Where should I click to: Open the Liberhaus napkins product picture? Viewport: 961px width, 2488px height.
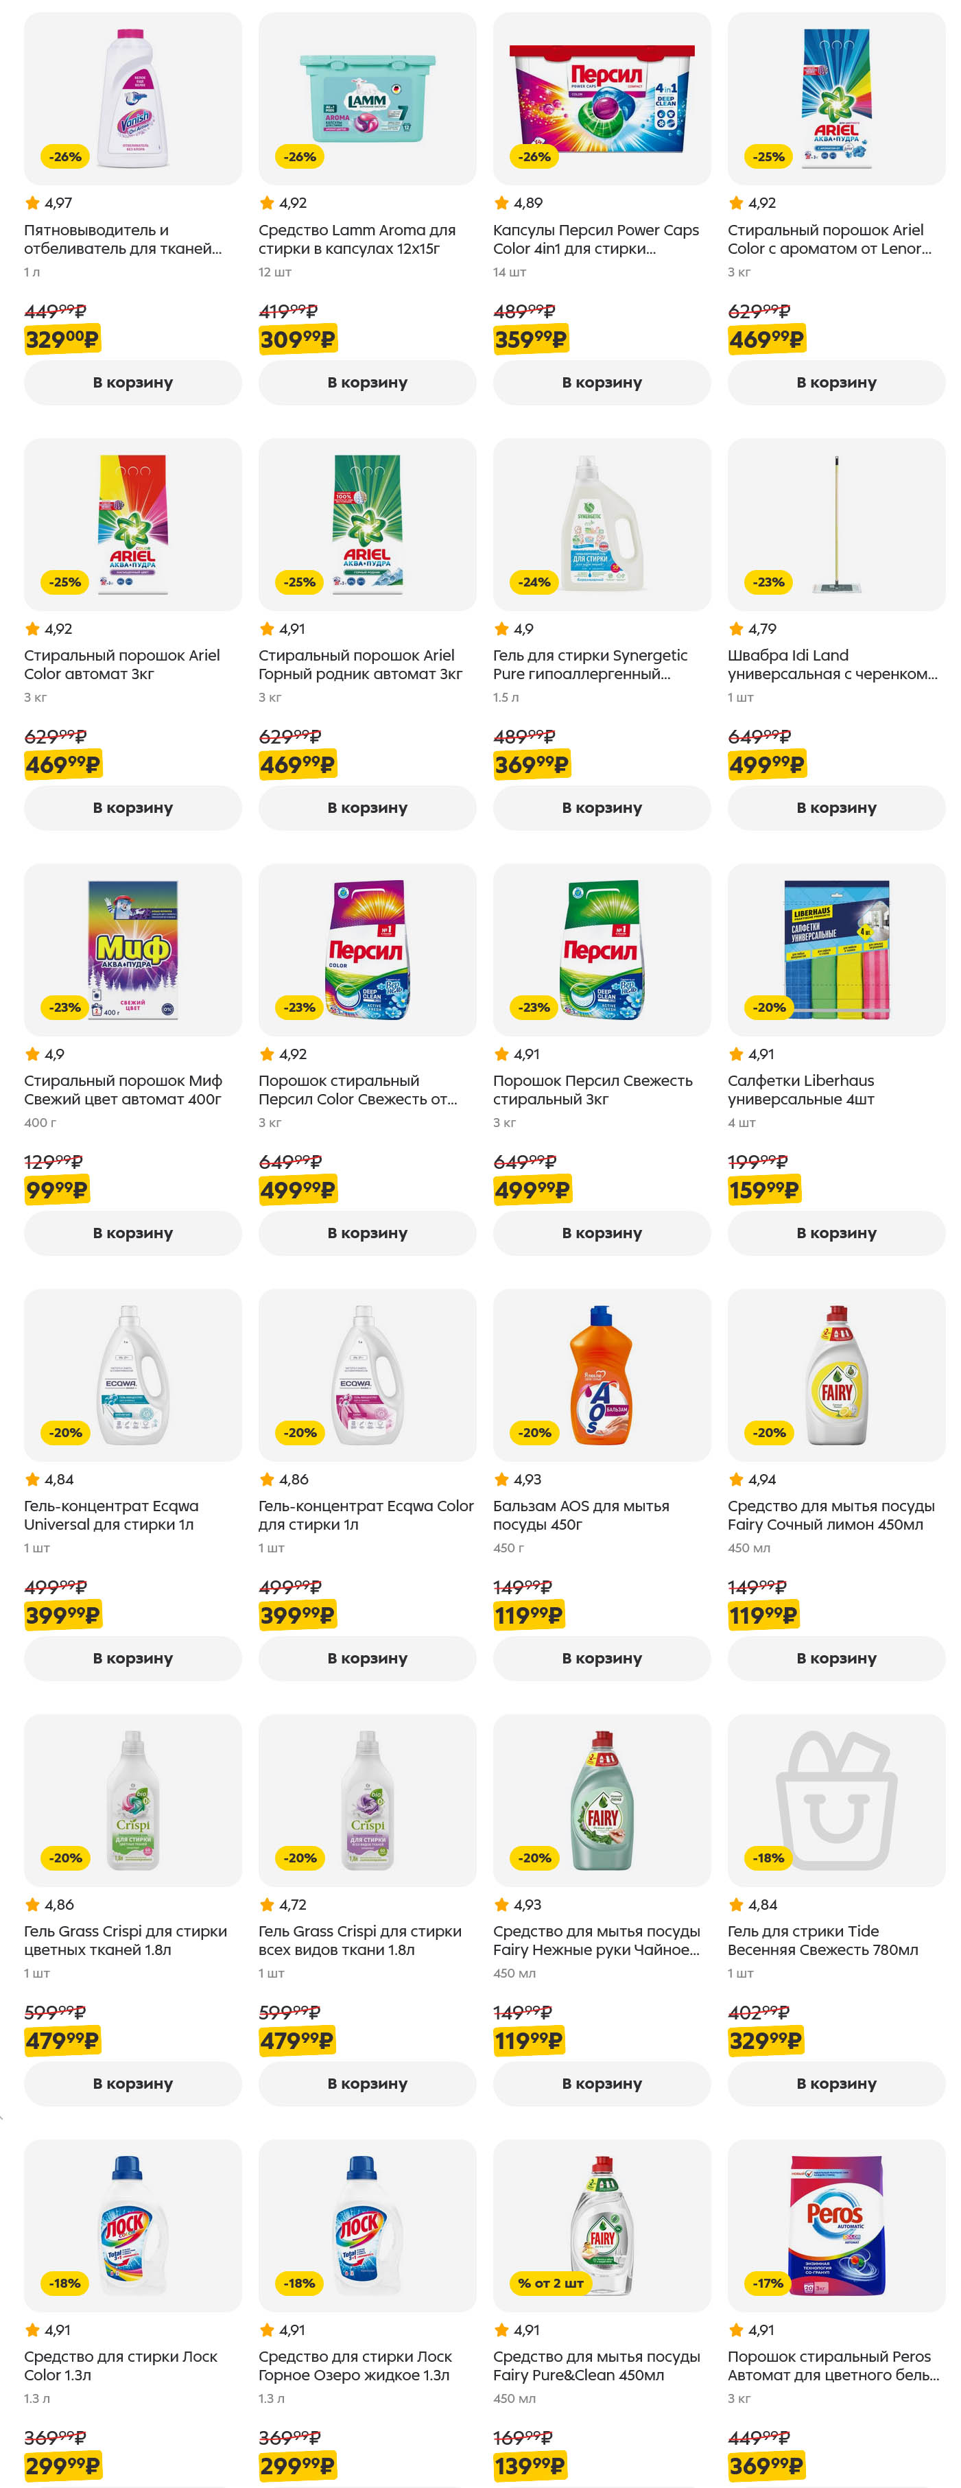coord(835,949)
